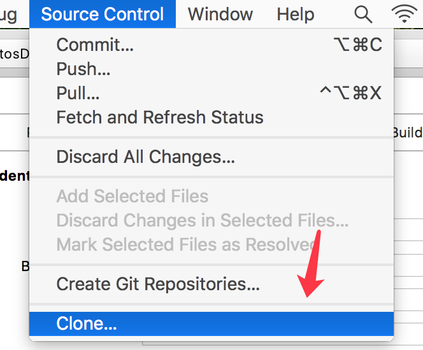
Task: Click the partially visible Build label
Action: pos(408,132)
